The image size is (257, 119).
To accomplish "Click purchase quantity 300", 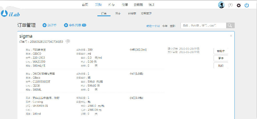I will pos(90,50).
